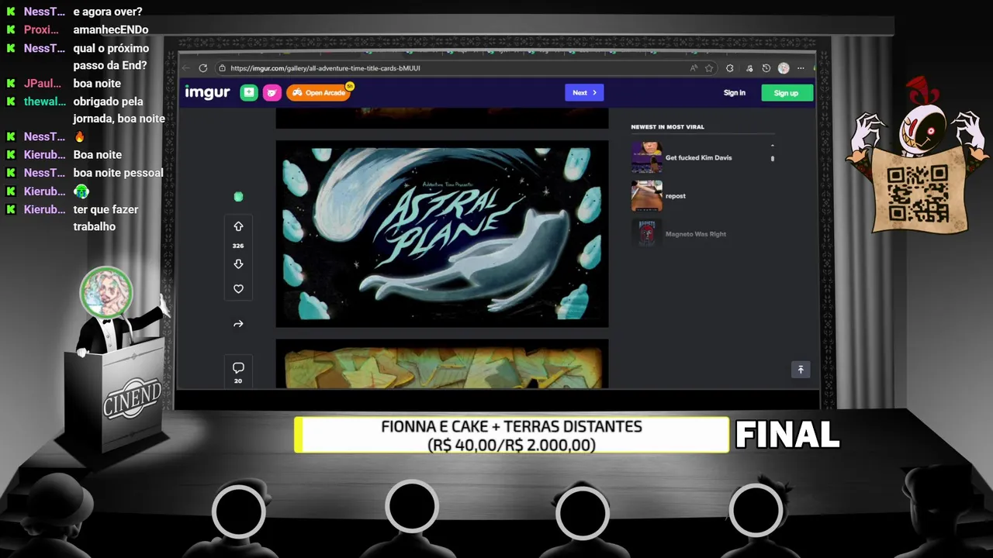The image size is (993, 558).
Task: Click the green avatar dot in sidebar
Action: [x=238, y=197]
